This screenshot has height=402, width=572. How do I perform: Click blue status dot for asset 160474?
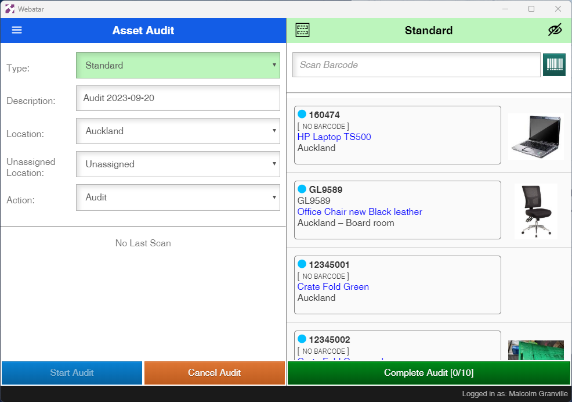[x=302, y=114]
